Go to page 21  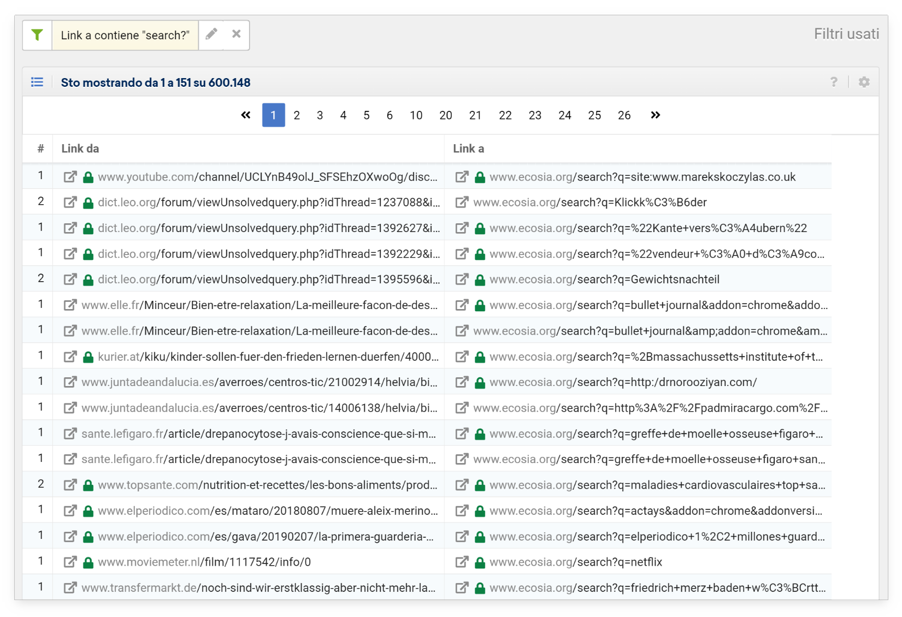pyautogui.click(x=475, y=115)
